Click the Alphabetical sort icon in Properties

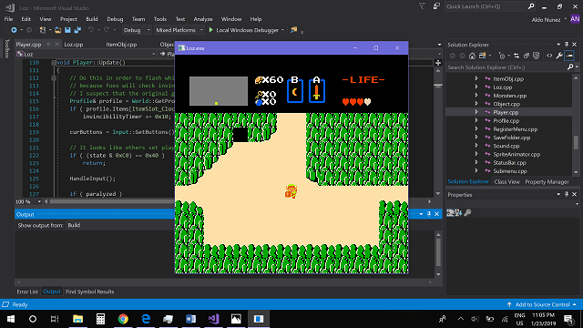tap(458, 212)
